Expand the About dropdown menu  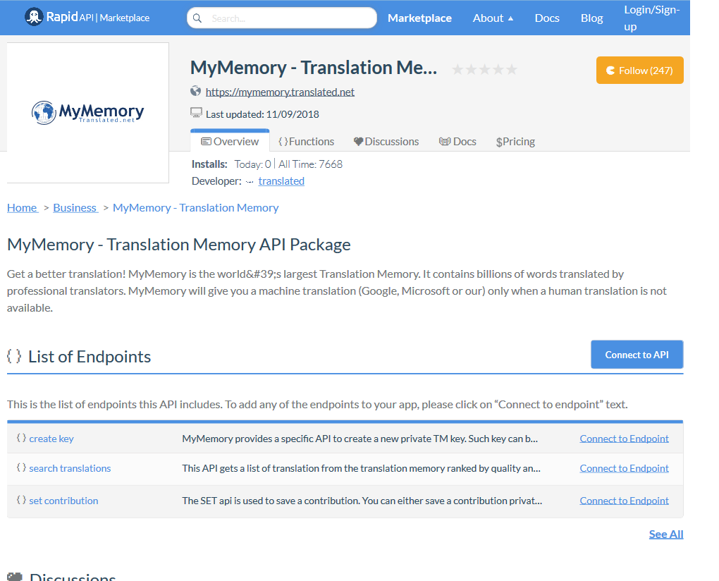tap(493, 18)
